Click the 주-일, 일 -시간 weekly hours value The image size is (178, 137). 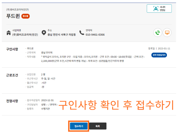pos(48,79)
